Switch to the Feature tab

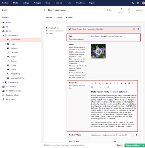pyautogui.click(x=49, y=18)
